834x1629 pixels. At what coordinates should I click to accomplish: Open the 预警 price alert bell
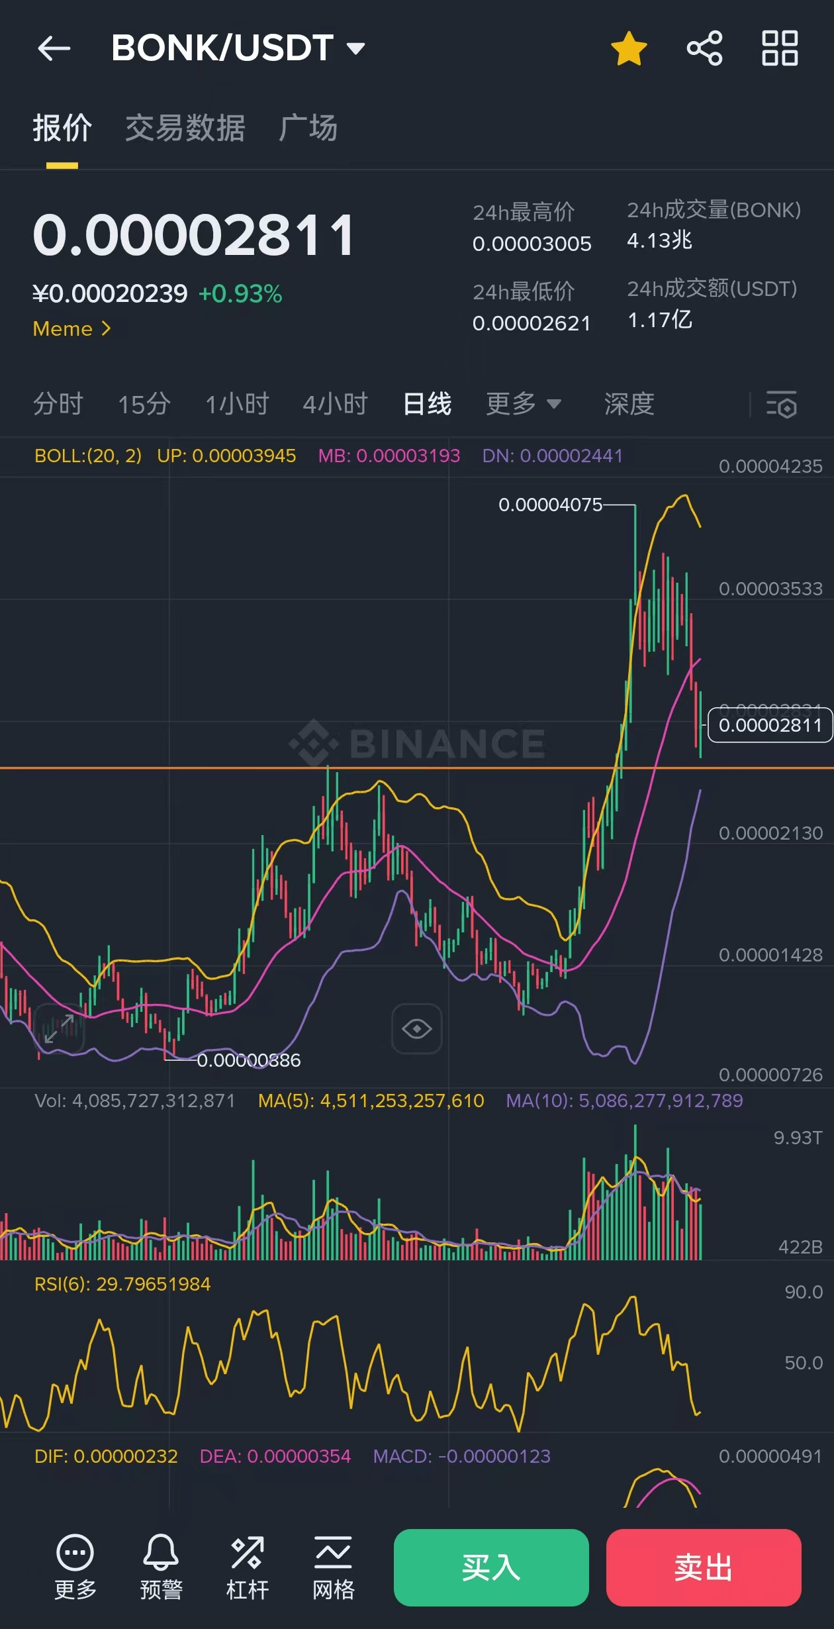pos(161,1567)
